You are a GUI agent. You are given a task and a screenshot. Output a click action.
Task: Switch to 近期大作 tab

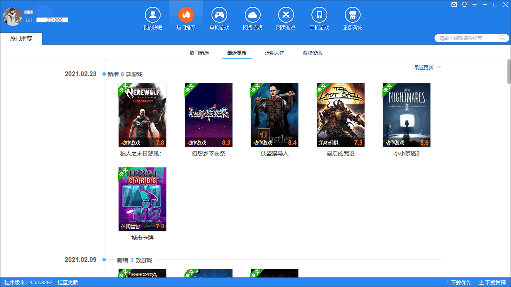(275, 53)
